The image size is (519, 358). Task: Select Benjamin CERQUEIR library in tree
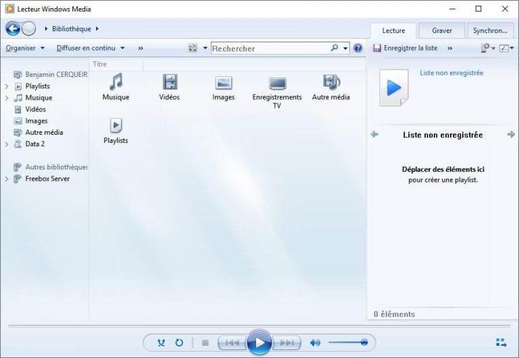coord(50,75)
